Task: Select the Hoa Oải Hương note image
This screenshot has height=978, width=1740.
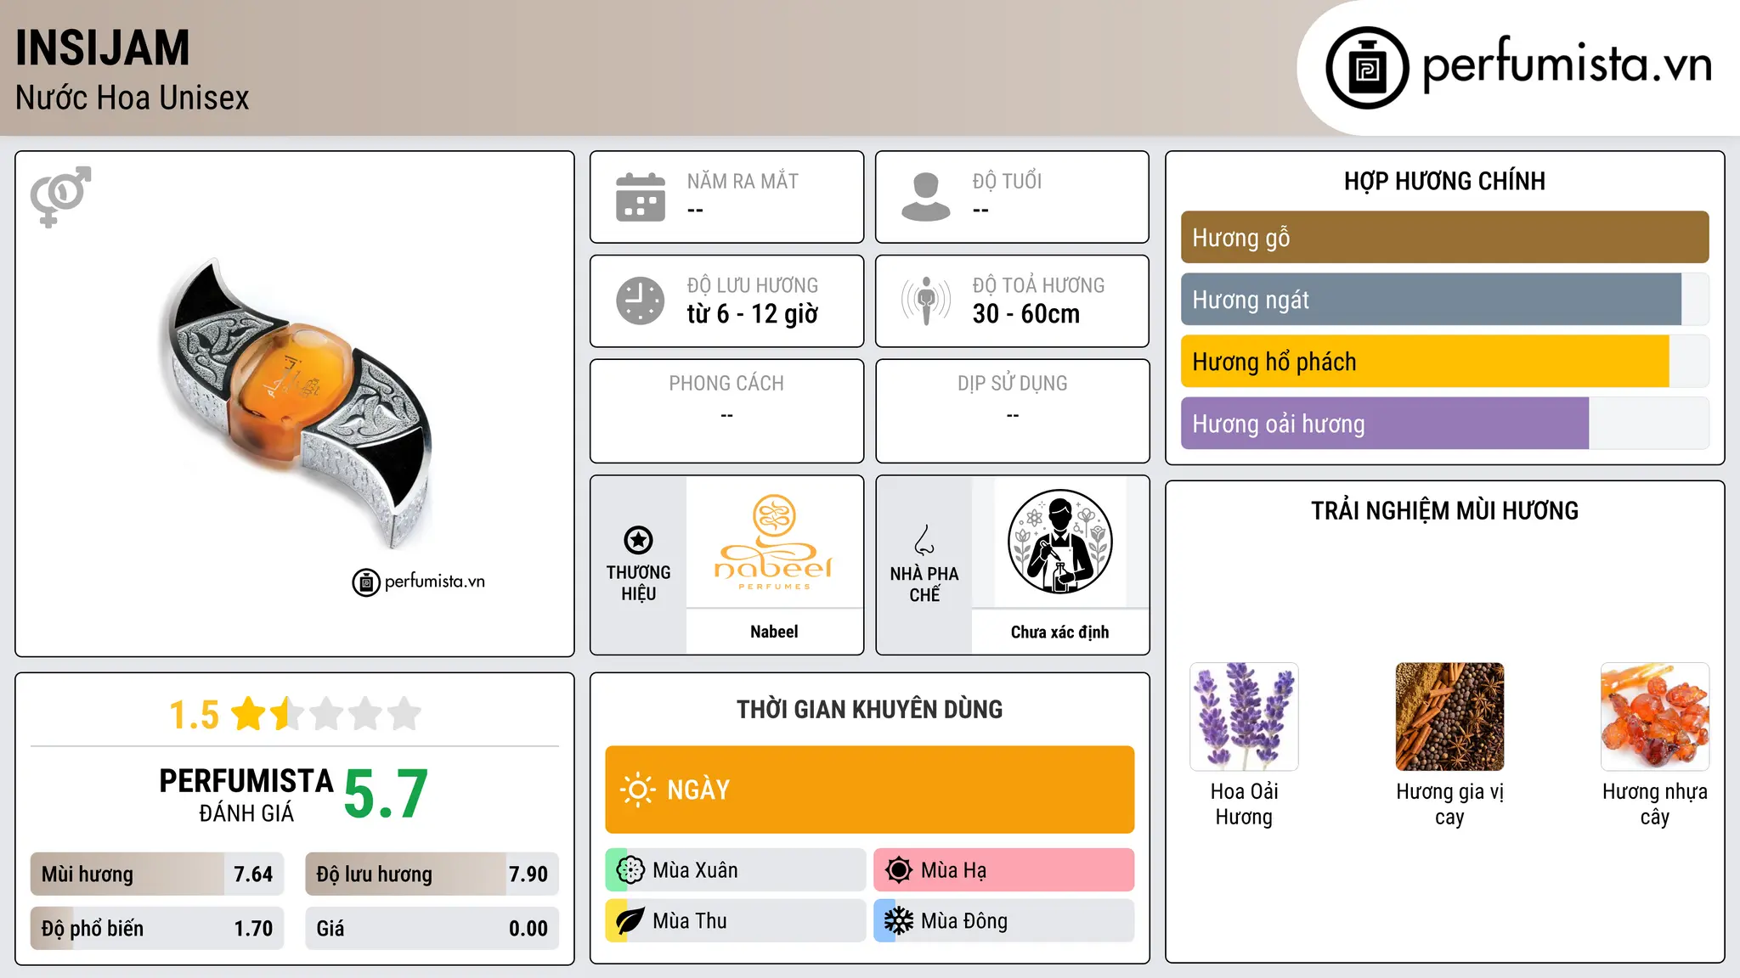Action: (1244, 717)
